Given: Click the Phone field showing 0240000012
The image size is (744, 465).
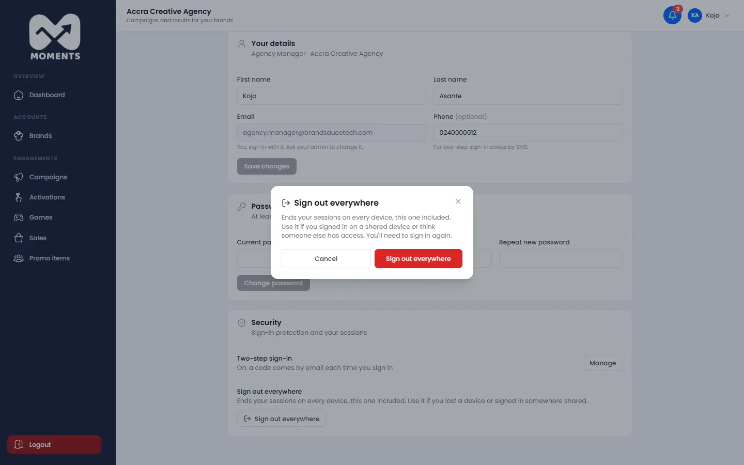Looking at the screenshot, I should coord(528,133).
